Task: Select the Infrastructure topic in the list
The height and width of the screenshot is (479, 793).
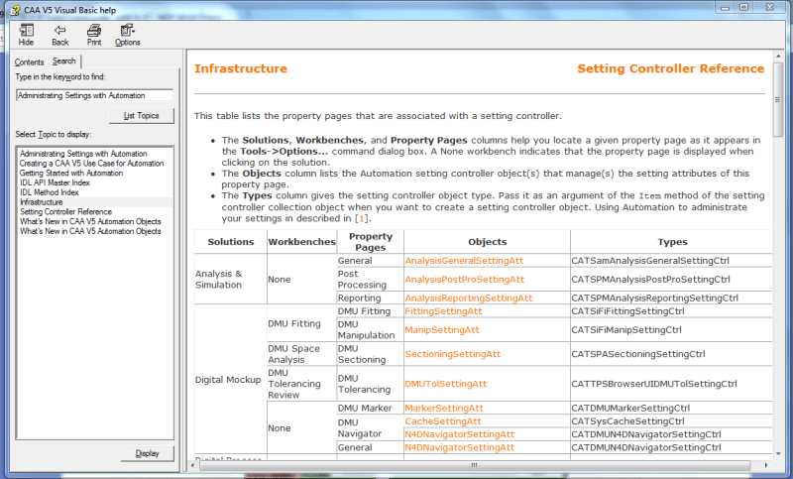Action: point(42,202)
